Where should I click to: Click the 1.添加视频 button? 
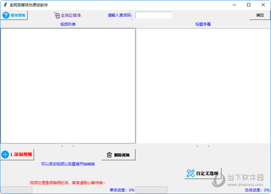(17, 154)
